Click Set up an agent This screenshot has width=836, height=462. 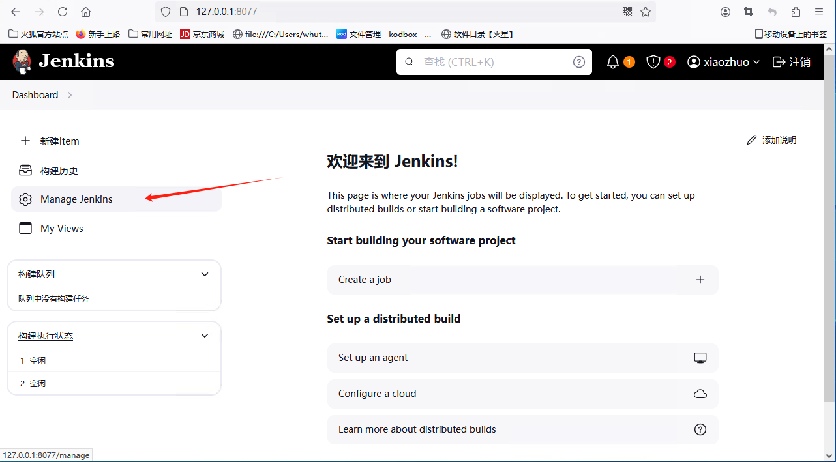click(x=522, y=358)
